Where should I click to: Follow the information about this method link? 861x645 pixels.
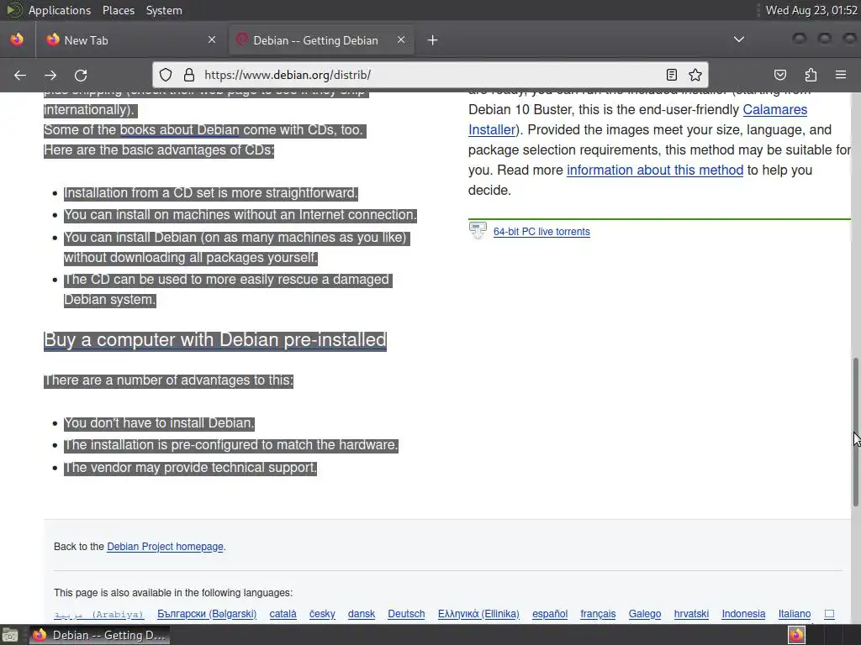coord(654,170)
